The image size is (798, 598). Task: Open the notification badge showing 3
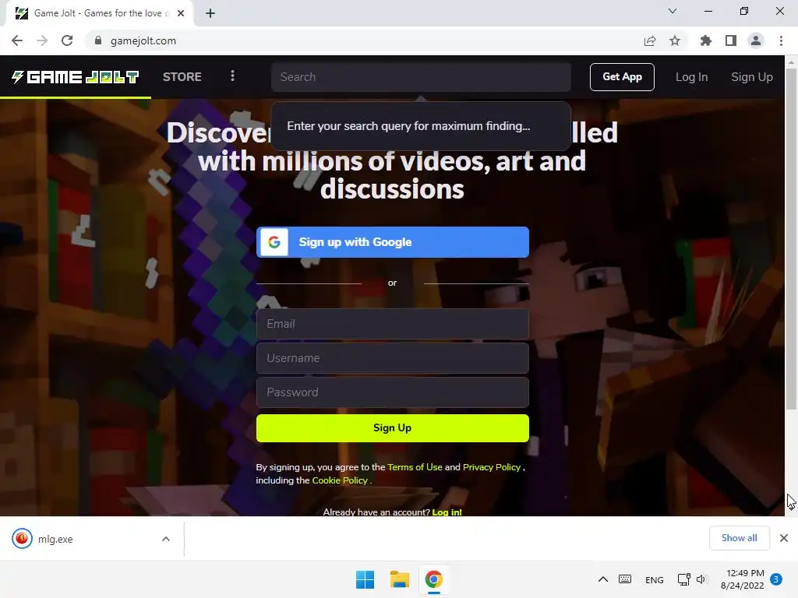click(x=776, y=579)
